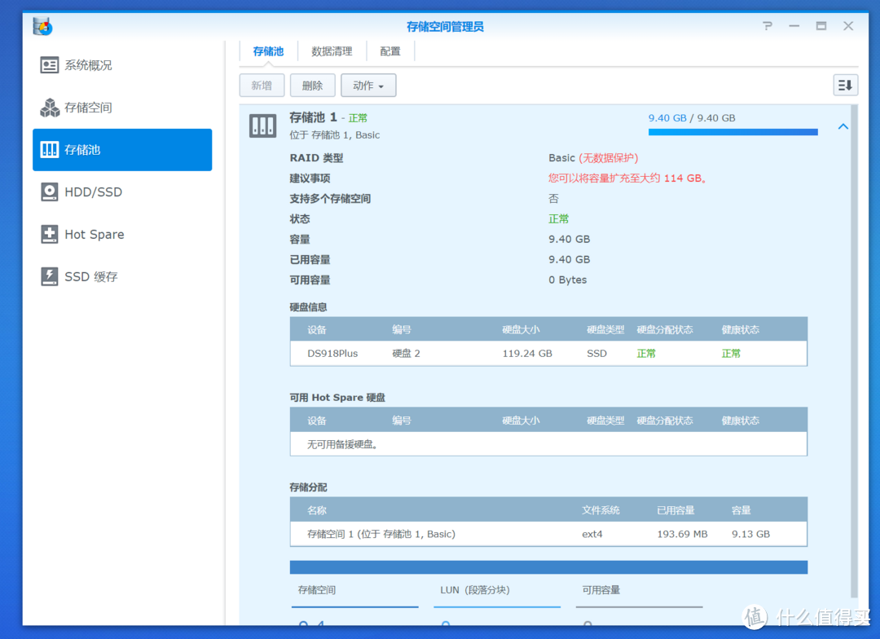Click the SSD 缓存 lightning icon in sidebar
This screenshot has height=639, width=880.
(x=50, y=276)
